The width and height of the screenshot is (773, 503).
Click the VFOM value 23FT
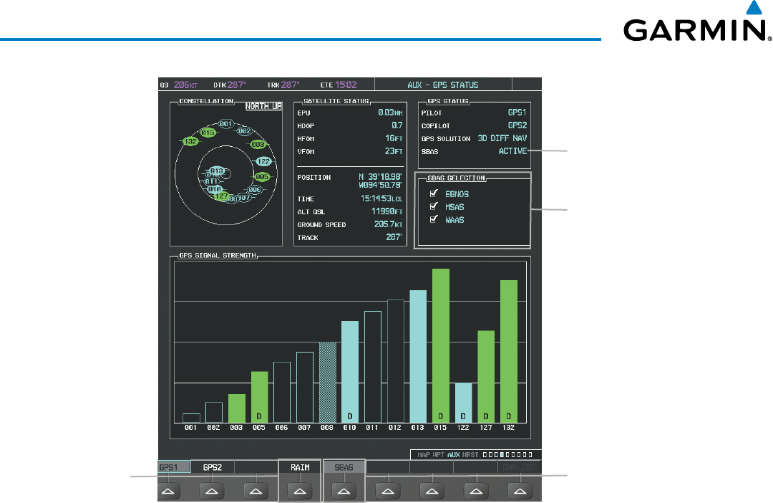pos(394,151)
